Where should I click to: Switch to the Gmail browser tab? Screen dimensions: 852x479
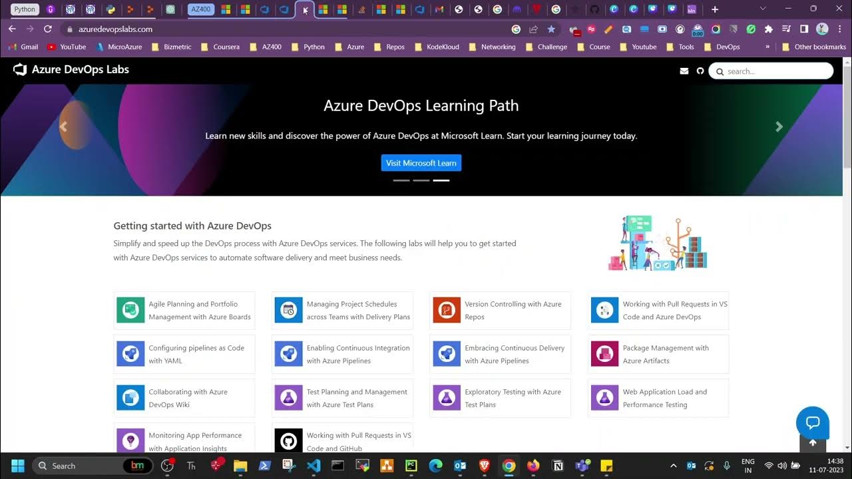click(x=439, y=9)
